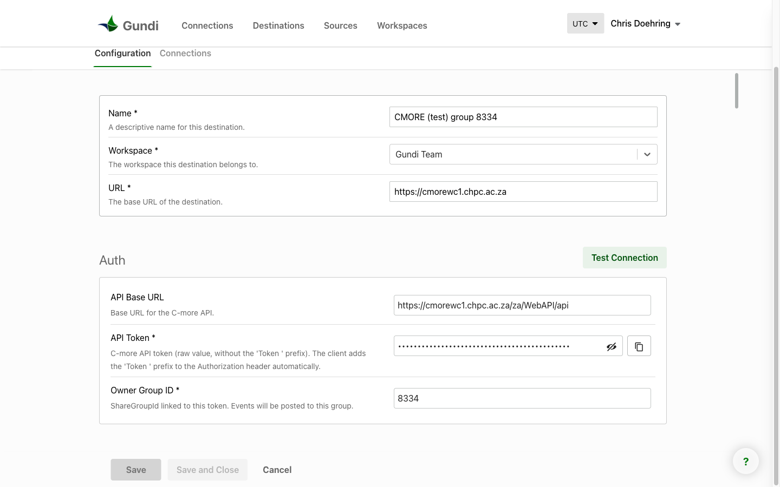The width and height of the screenshot is (780, 487).
Task: Click 'Base URL for the C-more API.' text
Action: pos(162,313)
